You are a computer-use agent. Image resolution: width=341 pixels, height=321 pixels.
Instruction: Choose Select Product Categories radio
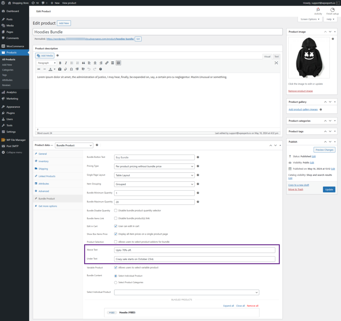point(116,282)
